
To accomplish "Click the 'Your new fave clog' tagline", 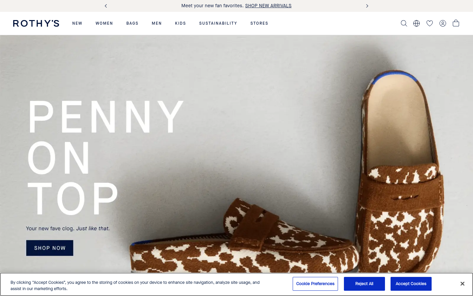I will tap(68, 228).
